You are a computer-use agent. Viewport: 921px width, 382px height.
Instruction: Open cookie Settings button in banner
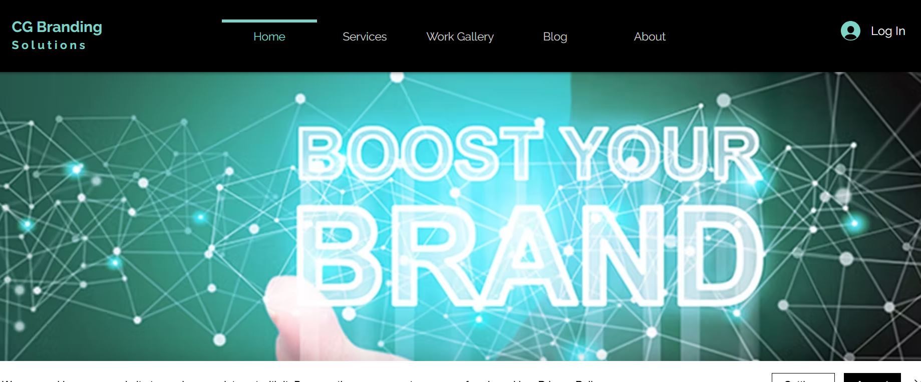tap(803, 378)
